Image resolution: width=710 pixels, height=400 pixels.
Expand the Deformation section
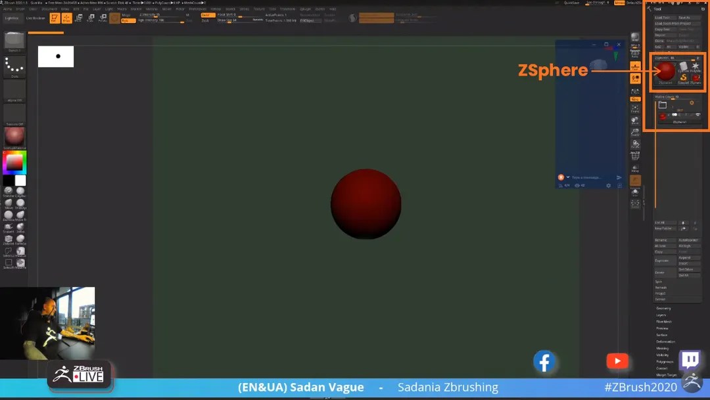tap(667, 342)
